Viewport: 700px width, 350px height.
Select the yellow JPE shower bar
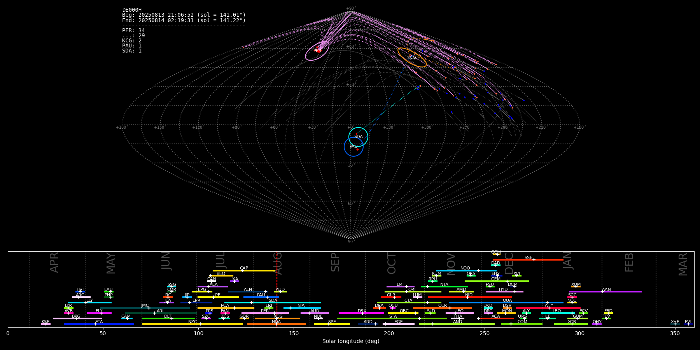click(x=218, y=297)
